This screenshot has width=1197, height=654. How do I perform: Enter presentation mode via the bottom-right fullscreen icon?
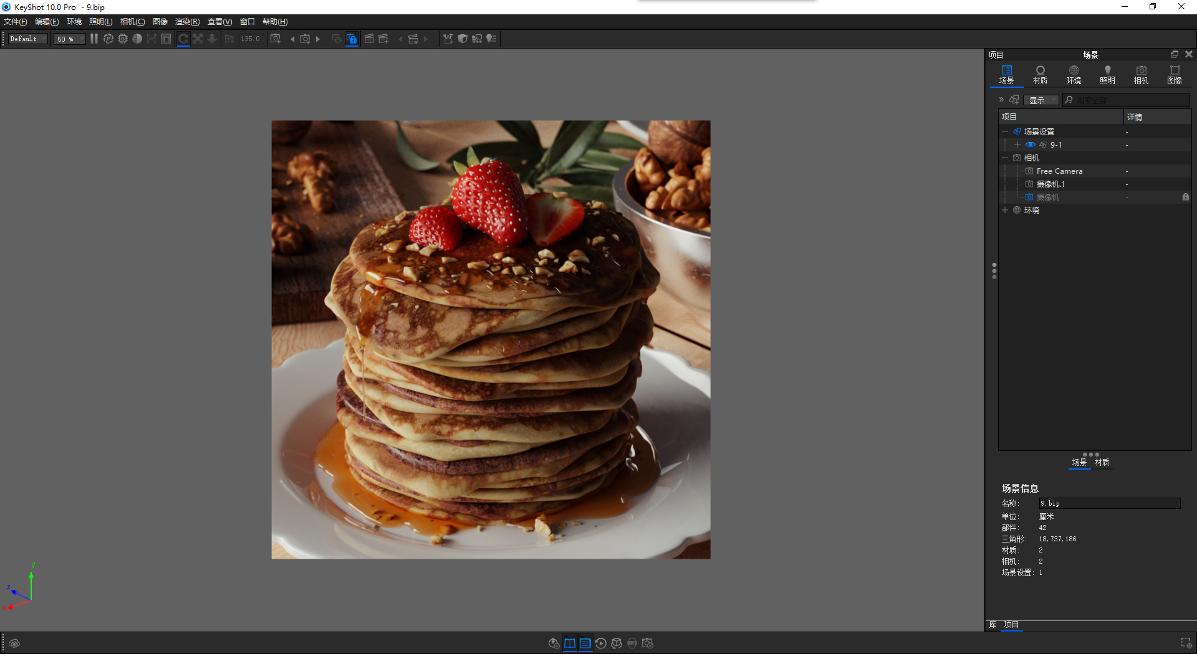coord(1186,643)
